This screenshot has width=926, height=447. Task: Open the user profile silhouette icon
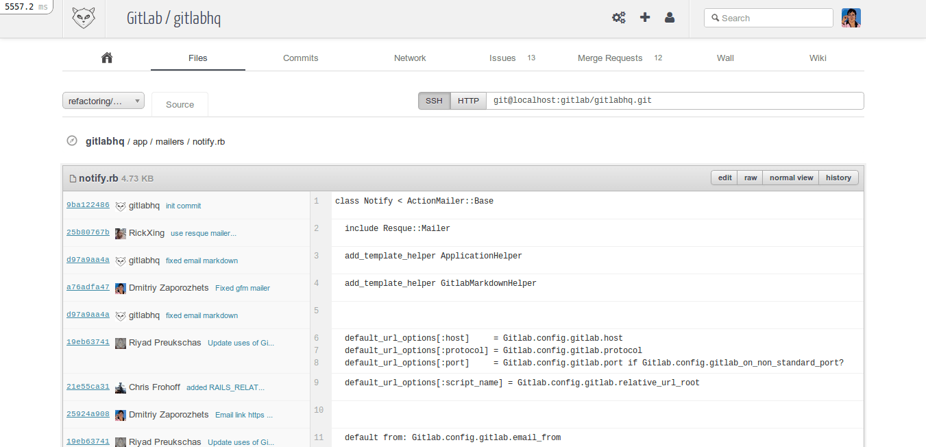coord(670,18)
